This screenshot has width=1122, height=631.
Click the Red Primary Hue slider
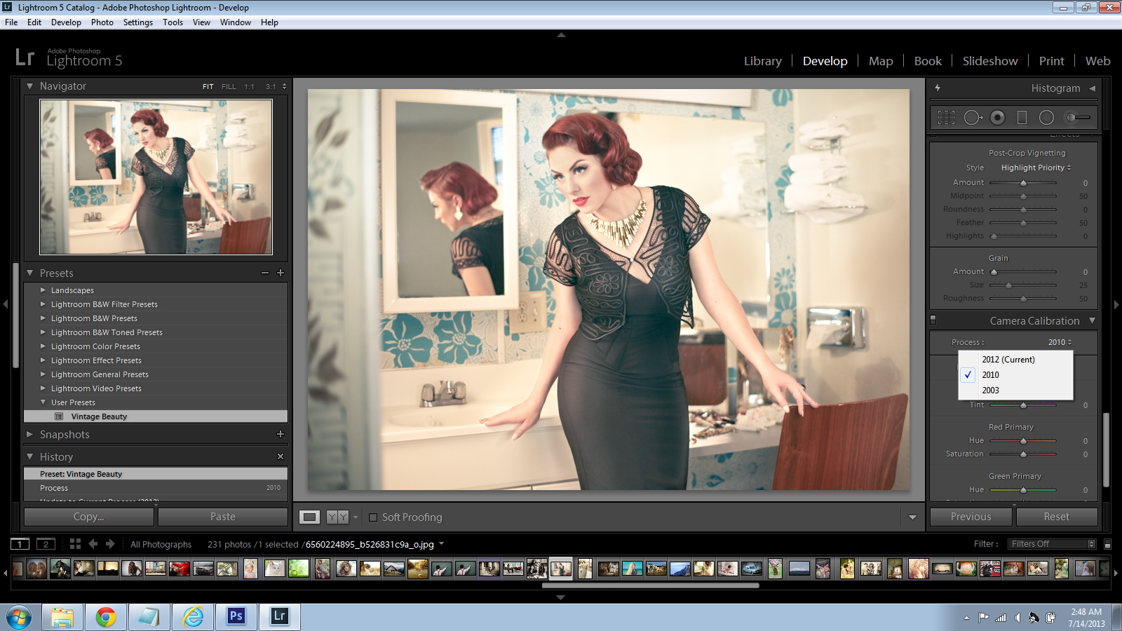coord(1023,441)
